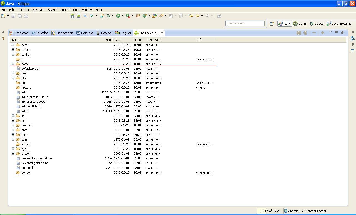Image resolution: width=356 pixels, height=215 pixels.
Task: Launch the Android Virtual Device Manager
Action: point(79,16)
